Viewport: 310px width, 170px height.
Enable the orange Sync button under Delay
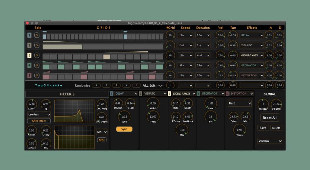(124, 129)
